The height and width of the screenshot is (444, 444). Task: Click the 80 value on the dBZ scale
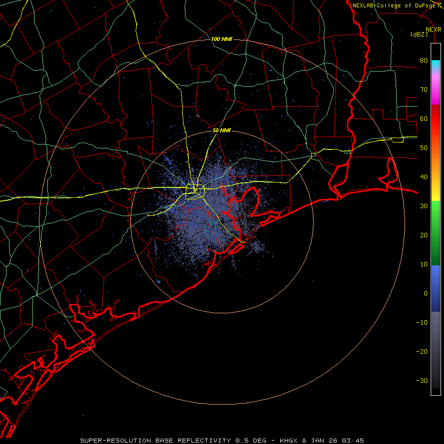click(x=424, y=61)
